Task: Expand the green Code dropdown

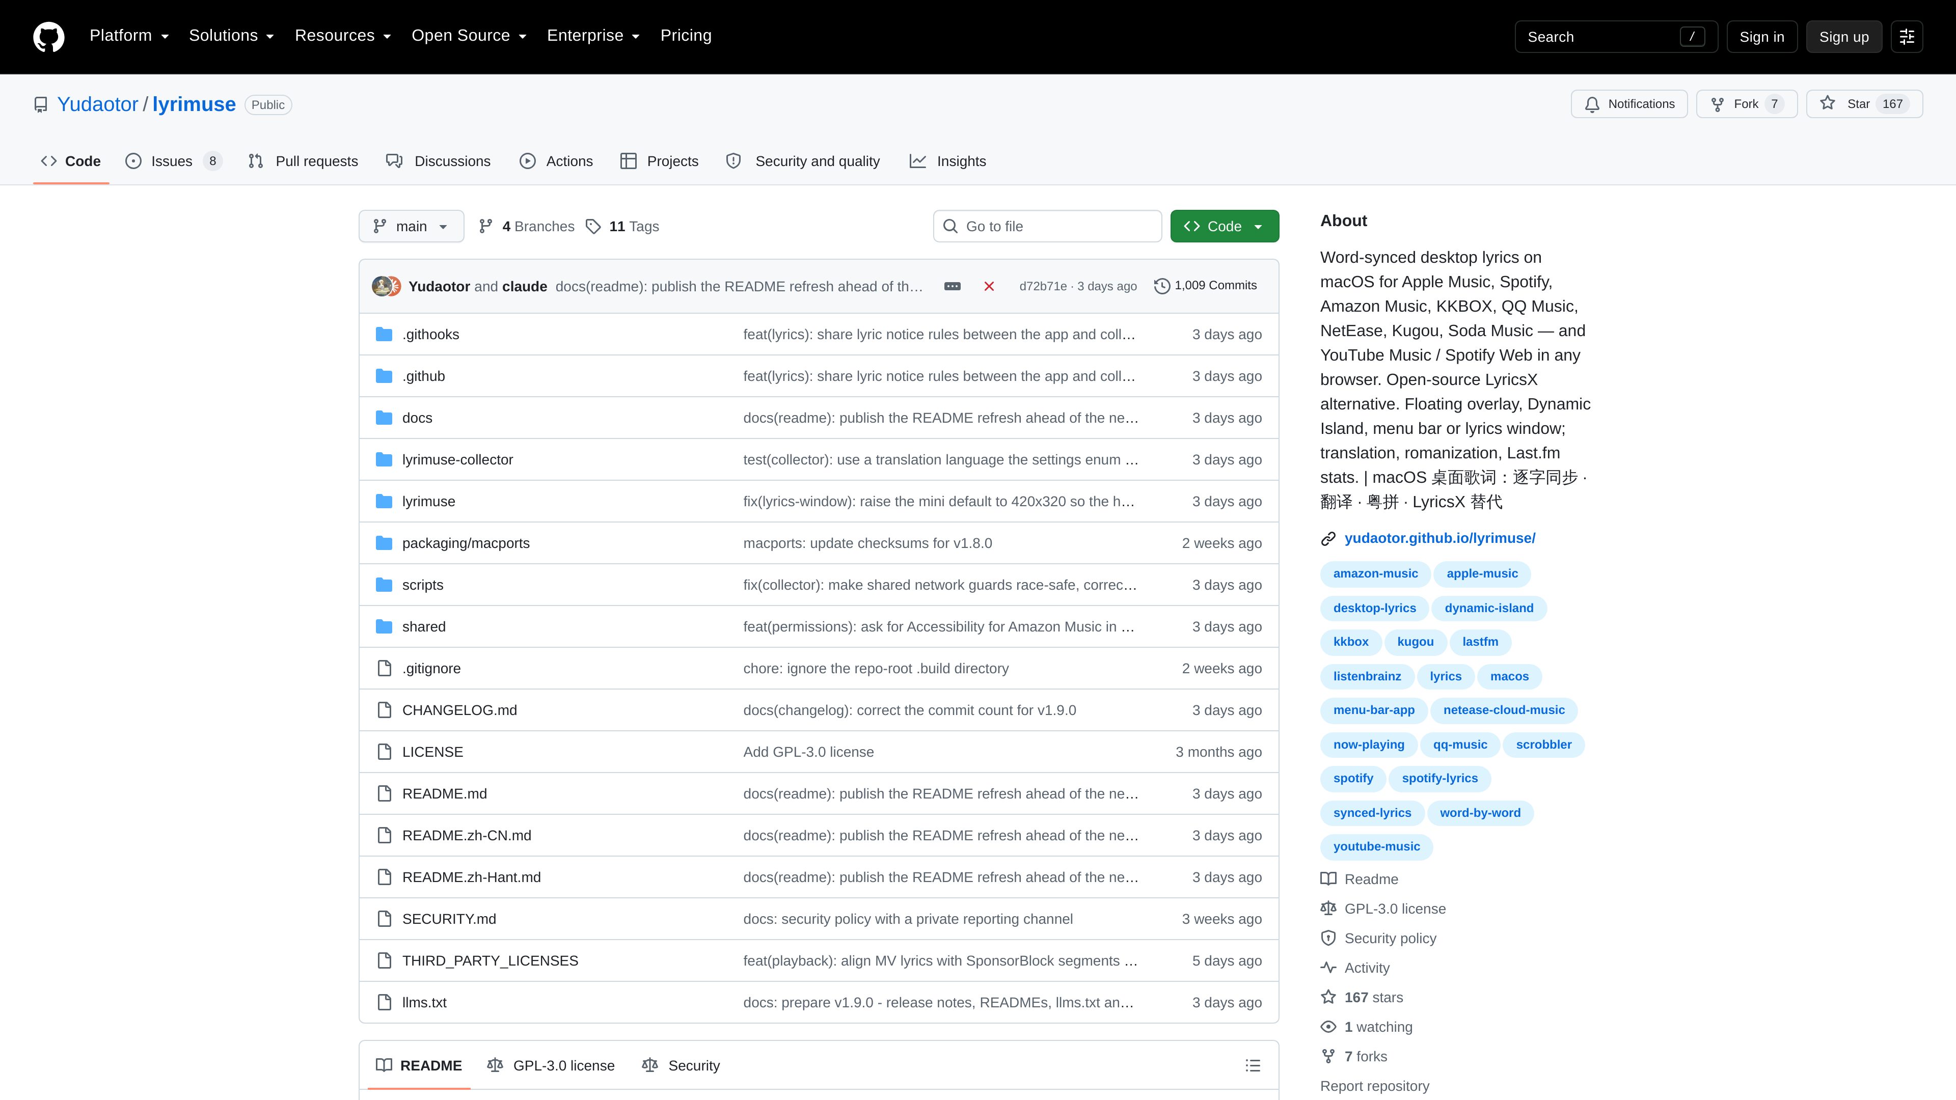Action: (x=1224, y=226)
